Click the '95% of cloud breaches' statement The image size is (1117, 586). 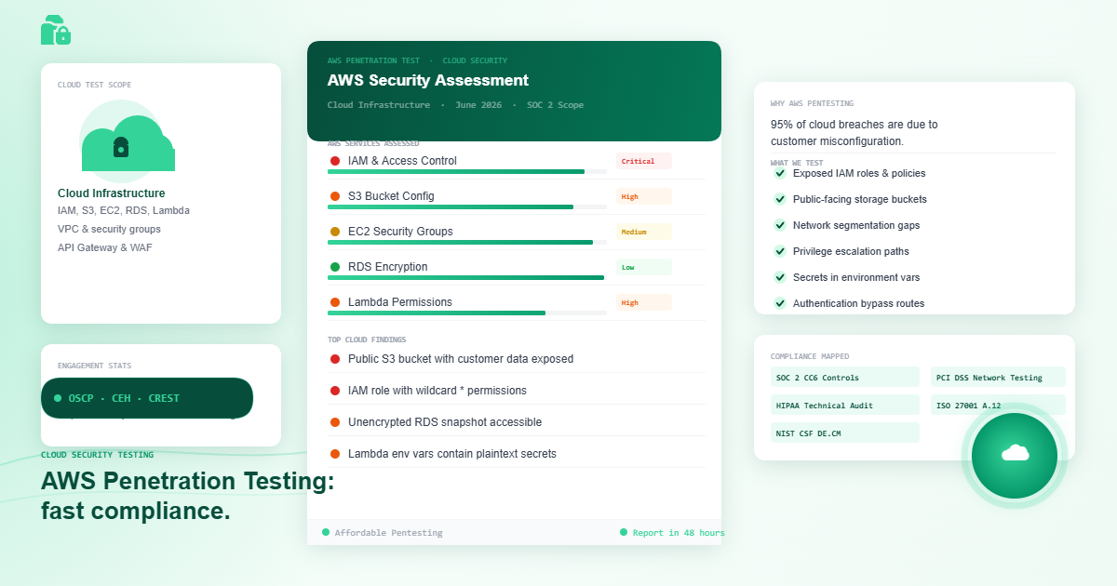855,133
